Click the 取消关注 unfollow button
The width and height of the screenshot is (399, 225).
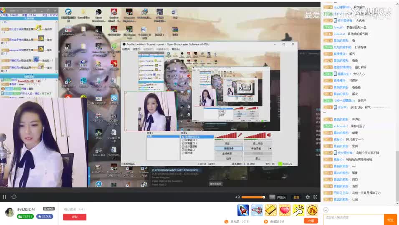click(49, 209)
